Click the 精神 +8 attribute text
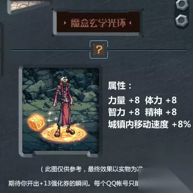Viewport: 193px width, 193px height. pyautogui.click(x=161, y=112)
